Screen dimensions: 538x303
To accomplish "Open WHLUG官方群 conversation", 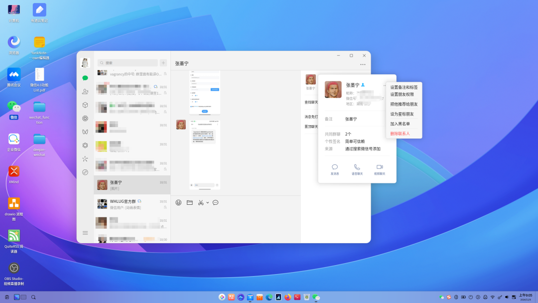I will (132, 204).
